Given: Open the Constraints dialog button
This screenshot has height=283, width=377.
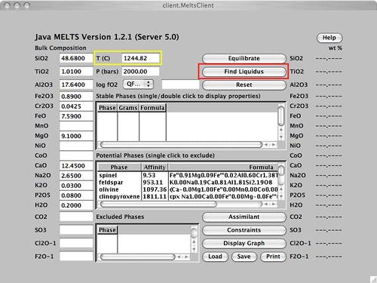Looking at the screenshot, I should pyautogui.click(x=244, y=230).
